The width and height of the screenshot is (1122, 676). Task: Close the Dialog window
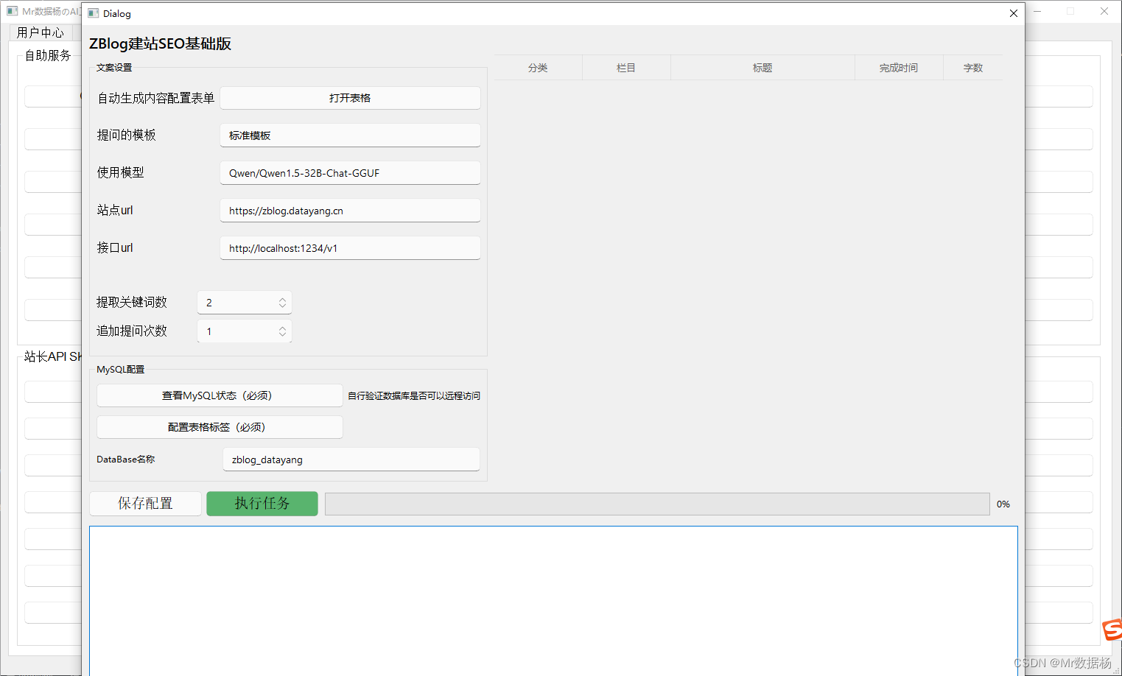point(1013,13)
